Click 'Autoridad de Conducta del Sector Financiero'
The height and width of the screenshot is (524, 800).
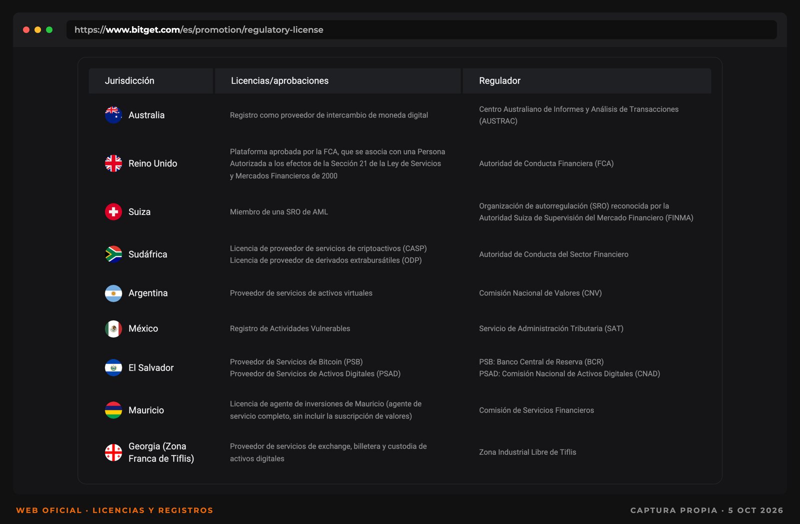tap(553, 254)
